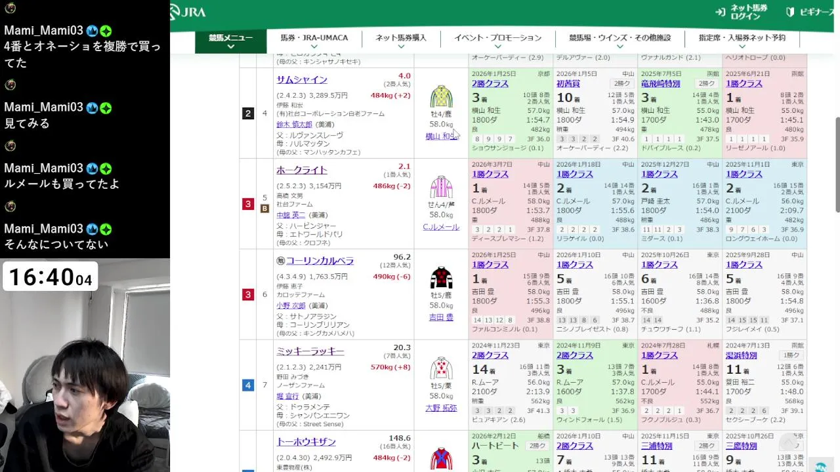Image resolution: width=840 pixels, height=472 pixels.
Task: Open ミッキーラッキー's 湿浜特別 race result
Action: tap(741, 355)
